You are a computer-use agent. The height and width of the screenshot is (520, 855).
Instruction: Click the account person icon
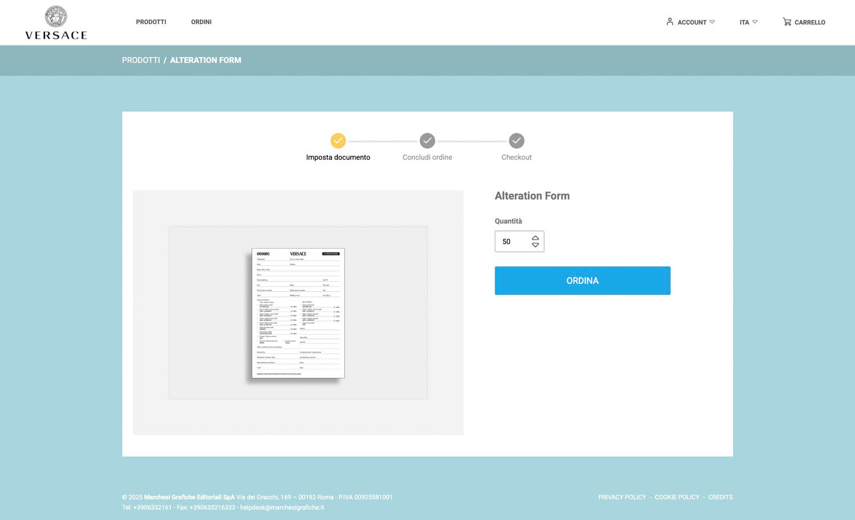tap(670, 22)
